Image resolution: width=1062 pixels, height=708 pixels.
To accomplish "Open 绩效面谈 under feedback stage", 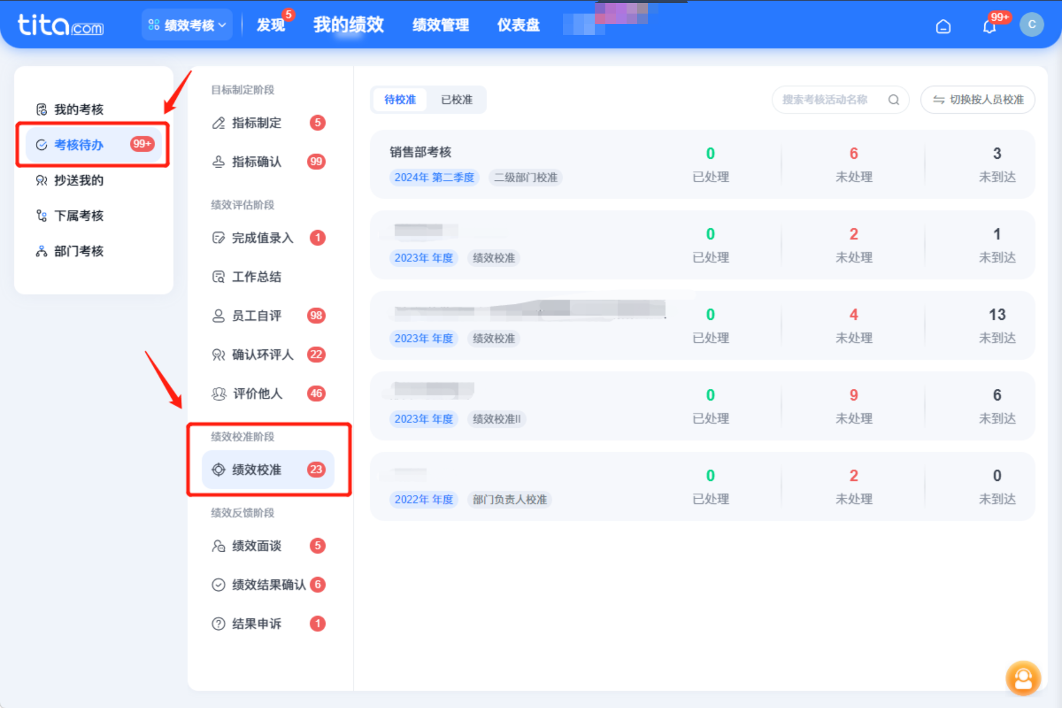I will coord(257,546).
